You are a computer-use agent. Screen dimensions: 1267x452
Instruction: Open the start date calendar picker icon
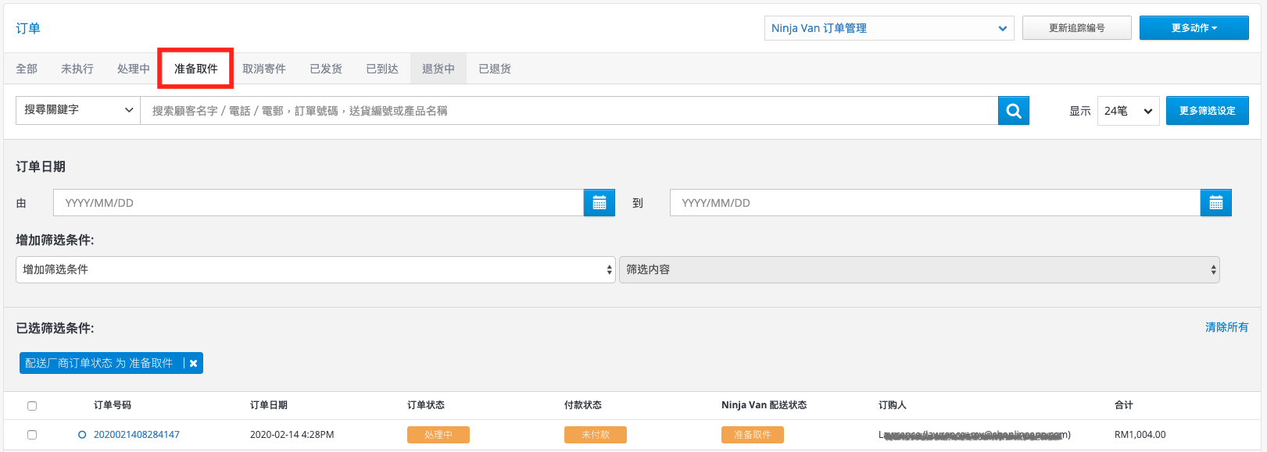pos(599,203)
